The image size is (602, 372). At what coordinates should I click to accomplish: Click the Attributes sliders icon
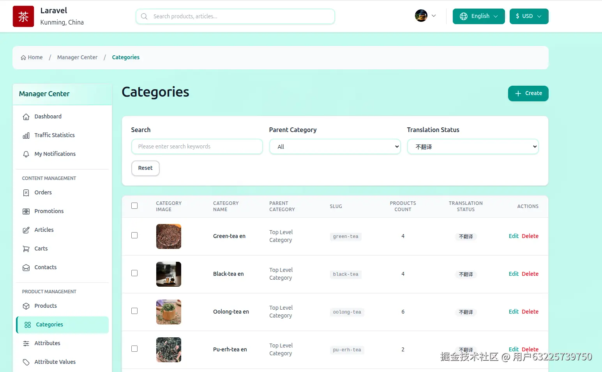click(26, 344)
